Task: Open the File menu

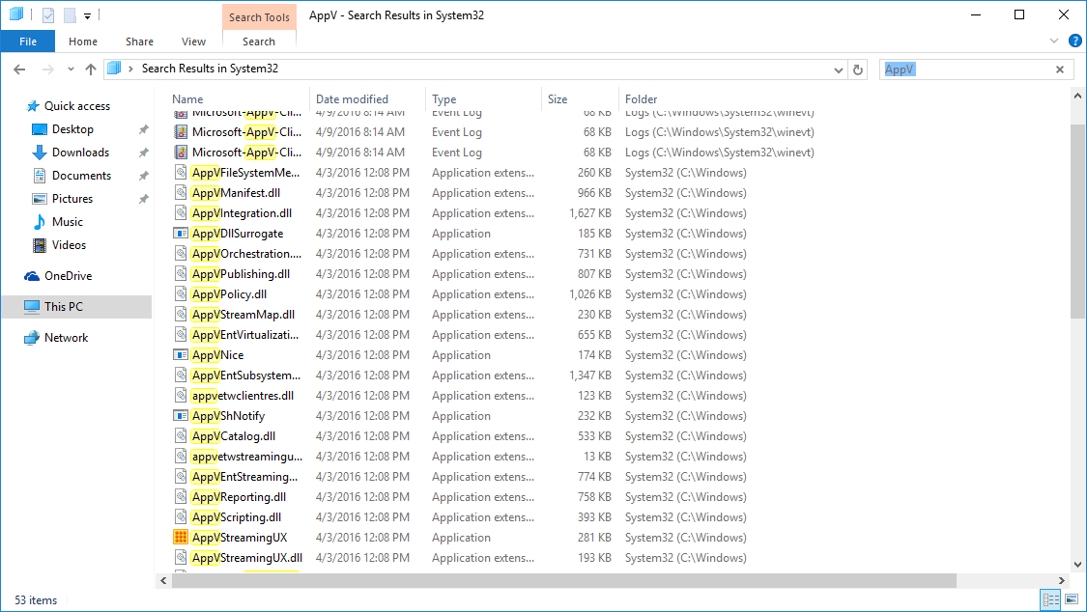Action: pyautogui.click(x=28, y=42)
